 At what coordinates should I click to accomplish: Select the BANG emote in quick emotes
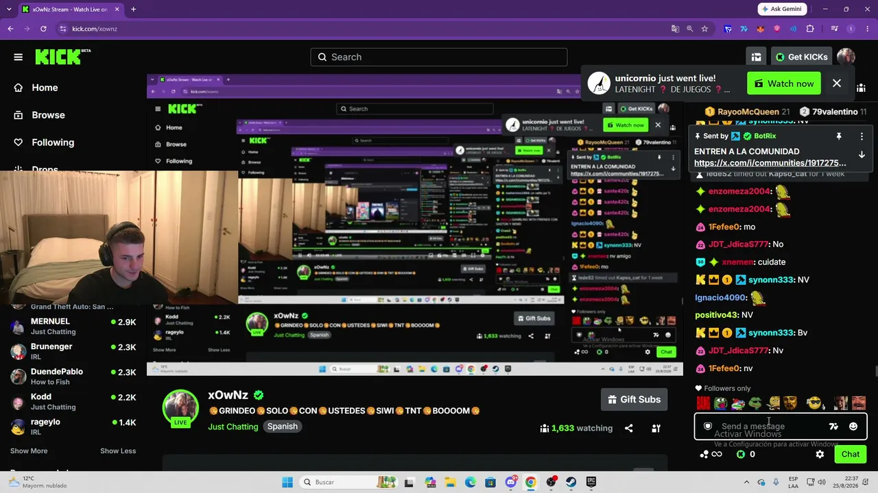(703, 403)
